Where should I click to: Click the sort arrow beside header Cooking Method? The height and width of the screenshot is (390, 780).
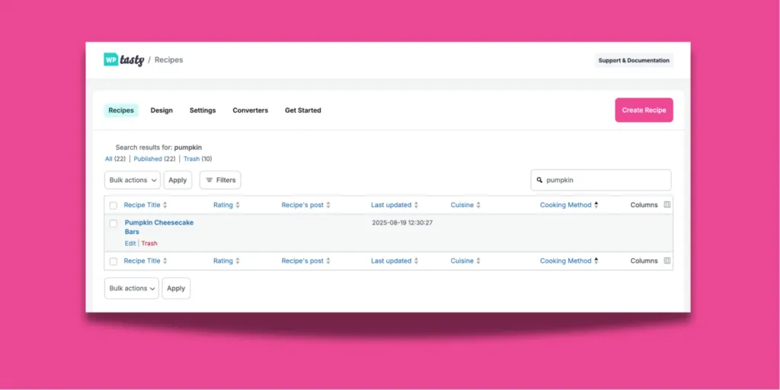click(596, 205)
